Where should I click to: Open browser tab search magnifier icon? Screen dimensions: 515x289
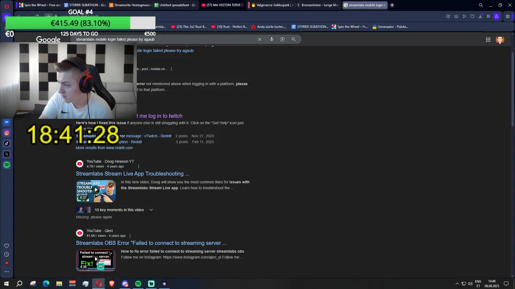[x=481, y=5]
